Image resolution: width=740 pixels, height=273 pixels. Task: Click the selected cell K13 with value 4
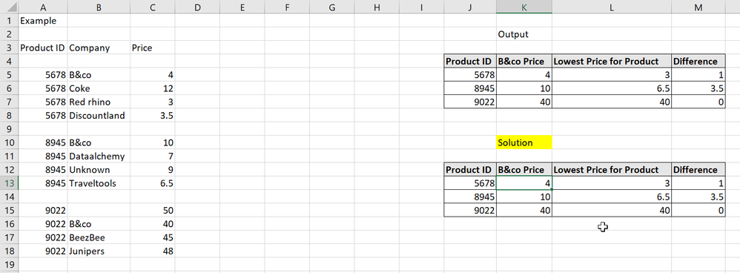[523, 183]
